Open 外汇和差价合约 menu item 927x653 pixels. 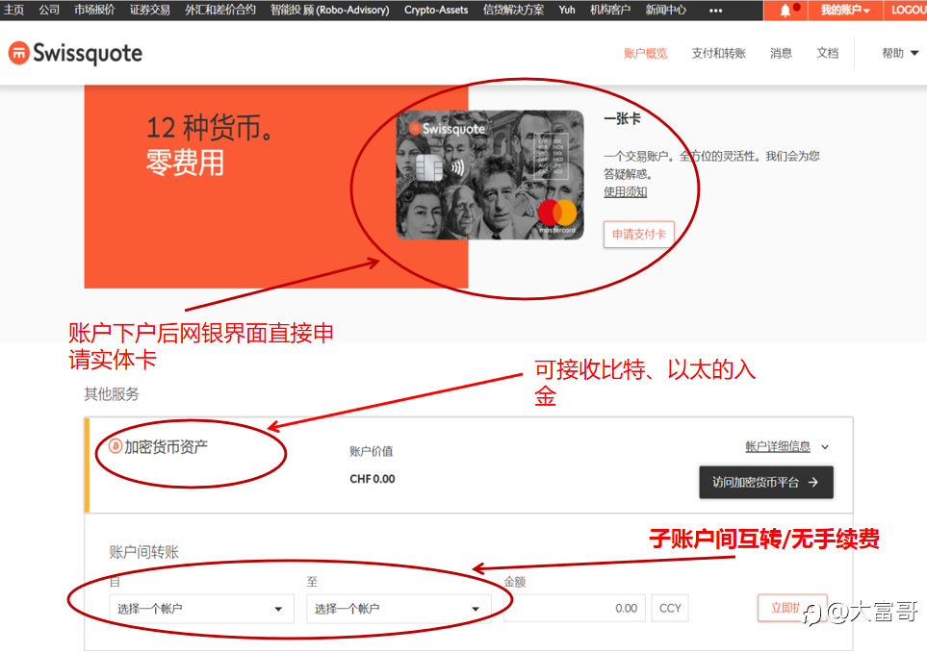coord(220,10)
